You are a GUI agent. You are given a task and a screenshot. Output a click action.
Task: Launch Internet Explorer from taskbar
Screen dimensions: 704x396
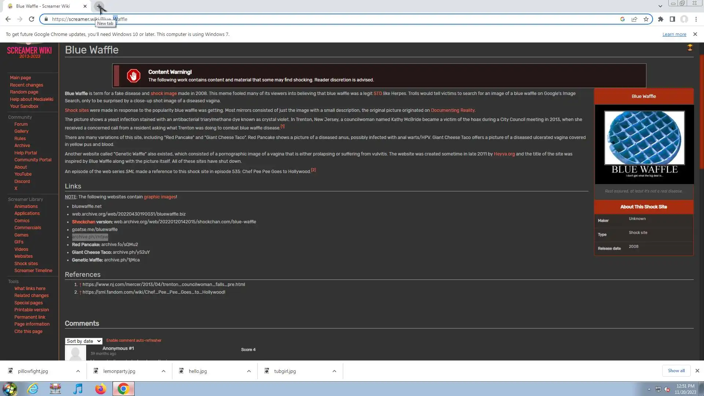point(33,389)
